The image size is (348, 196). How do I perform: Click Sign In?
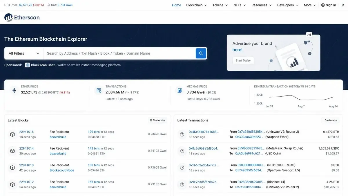(x=329, y=5)
